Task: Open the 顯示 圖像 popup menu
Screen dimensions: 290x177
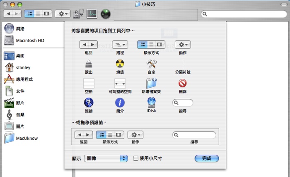Action: [x=106, y=158]
